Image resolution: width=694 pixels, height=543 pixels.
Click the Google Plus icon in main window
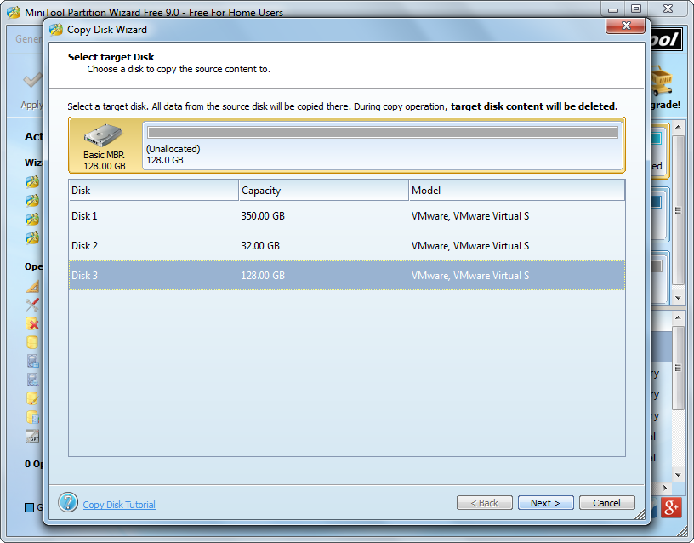coord(671,507)
